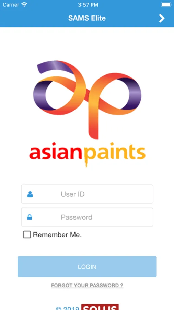Enable the Remember Me checkbox
The image size is (174, 310).
[x=27, y=235]
